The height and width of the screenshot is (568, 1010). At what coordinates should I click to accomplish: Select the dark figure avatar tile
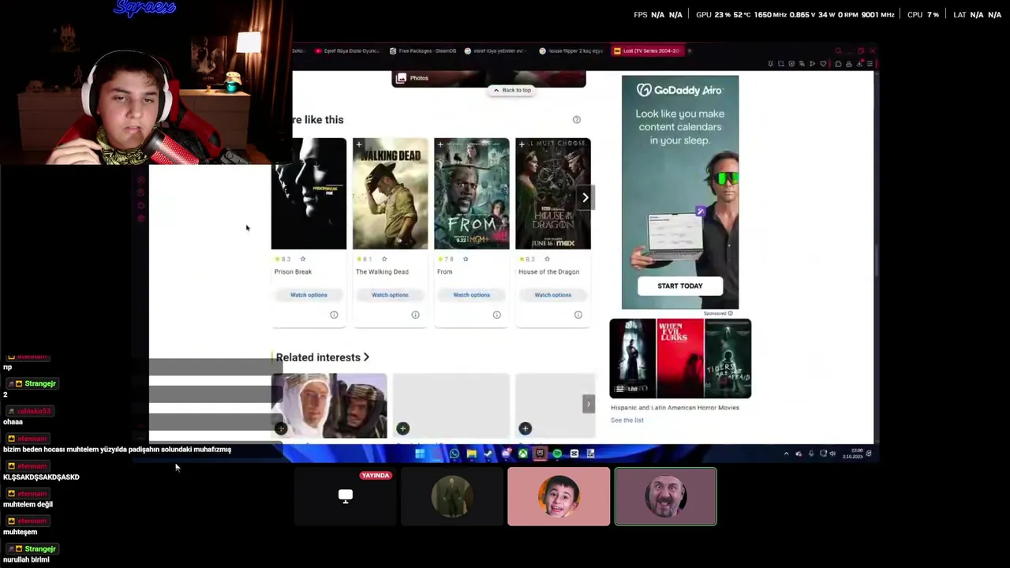coord(452,496)
